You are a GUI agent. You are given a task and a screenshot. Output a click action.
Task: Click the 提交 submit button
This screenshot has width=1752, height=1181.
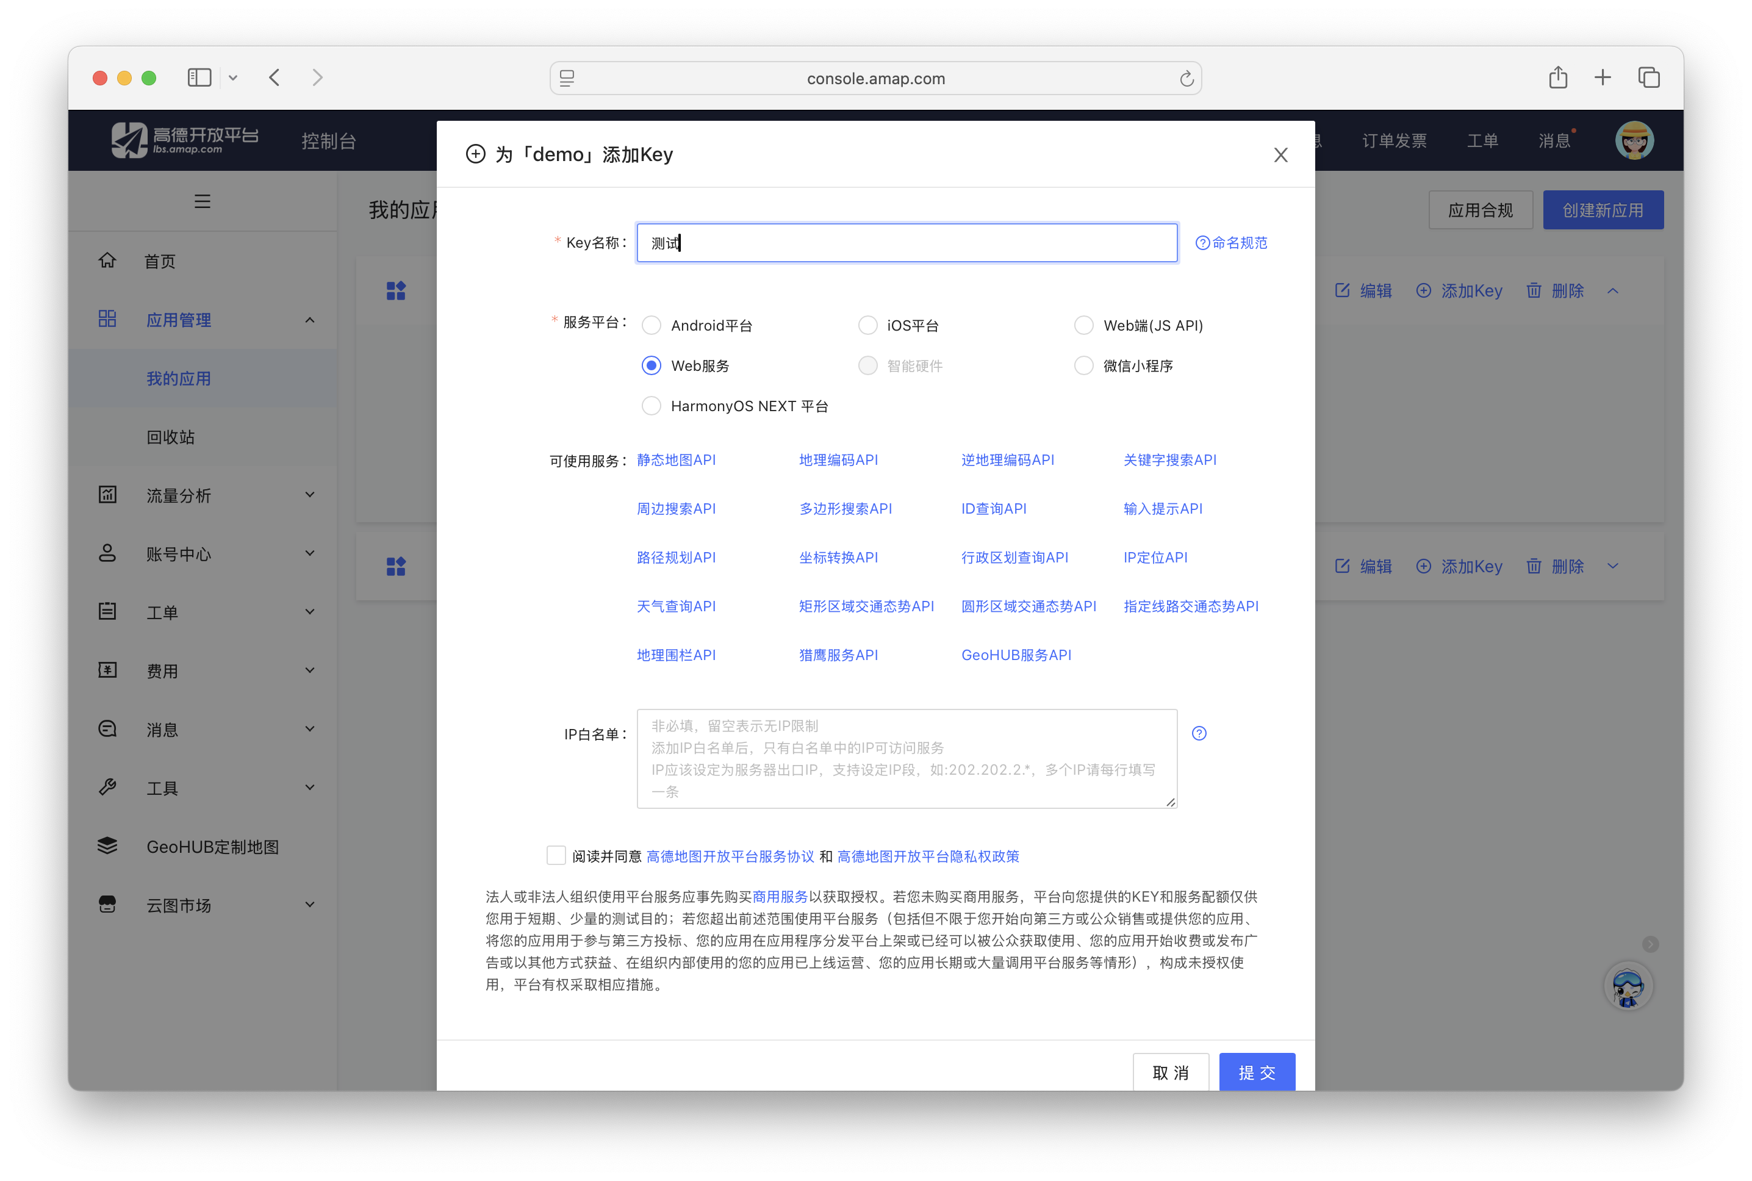pos(1257,1072)
